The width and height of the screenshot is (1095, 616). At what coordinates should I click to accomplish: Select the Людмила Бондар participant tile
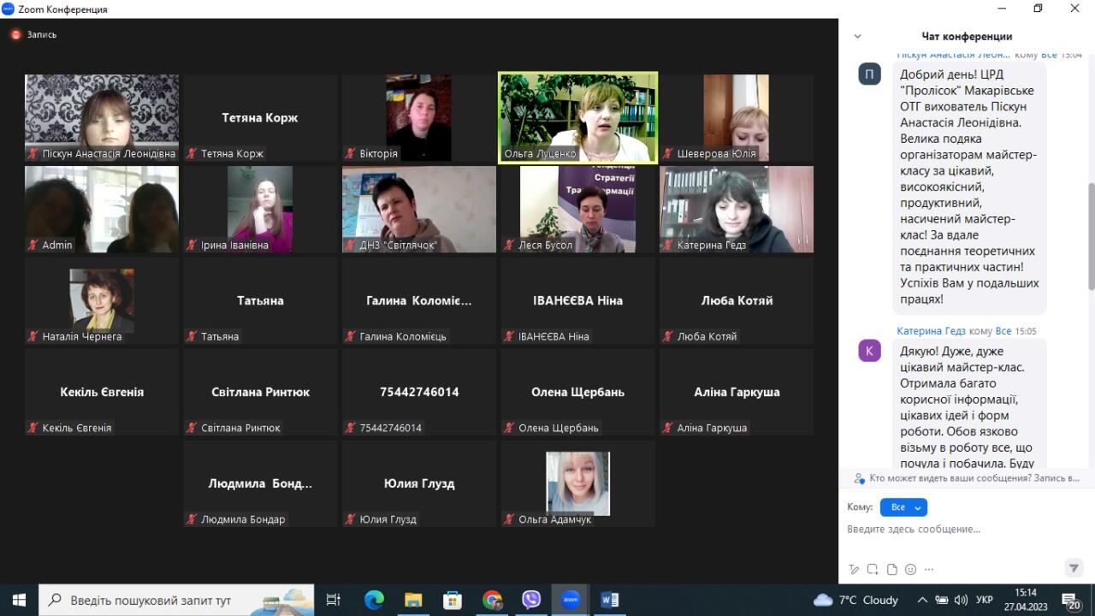[x=260, y=483]
